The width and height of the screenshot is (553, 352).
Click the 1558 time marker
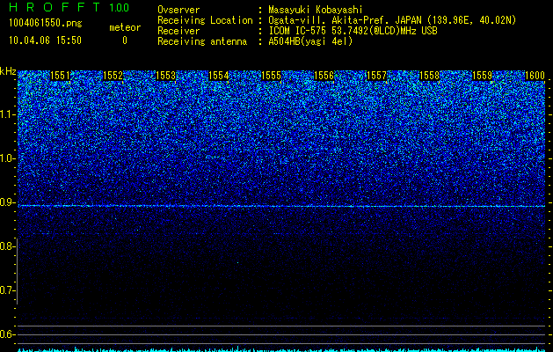tap(430, 76)
